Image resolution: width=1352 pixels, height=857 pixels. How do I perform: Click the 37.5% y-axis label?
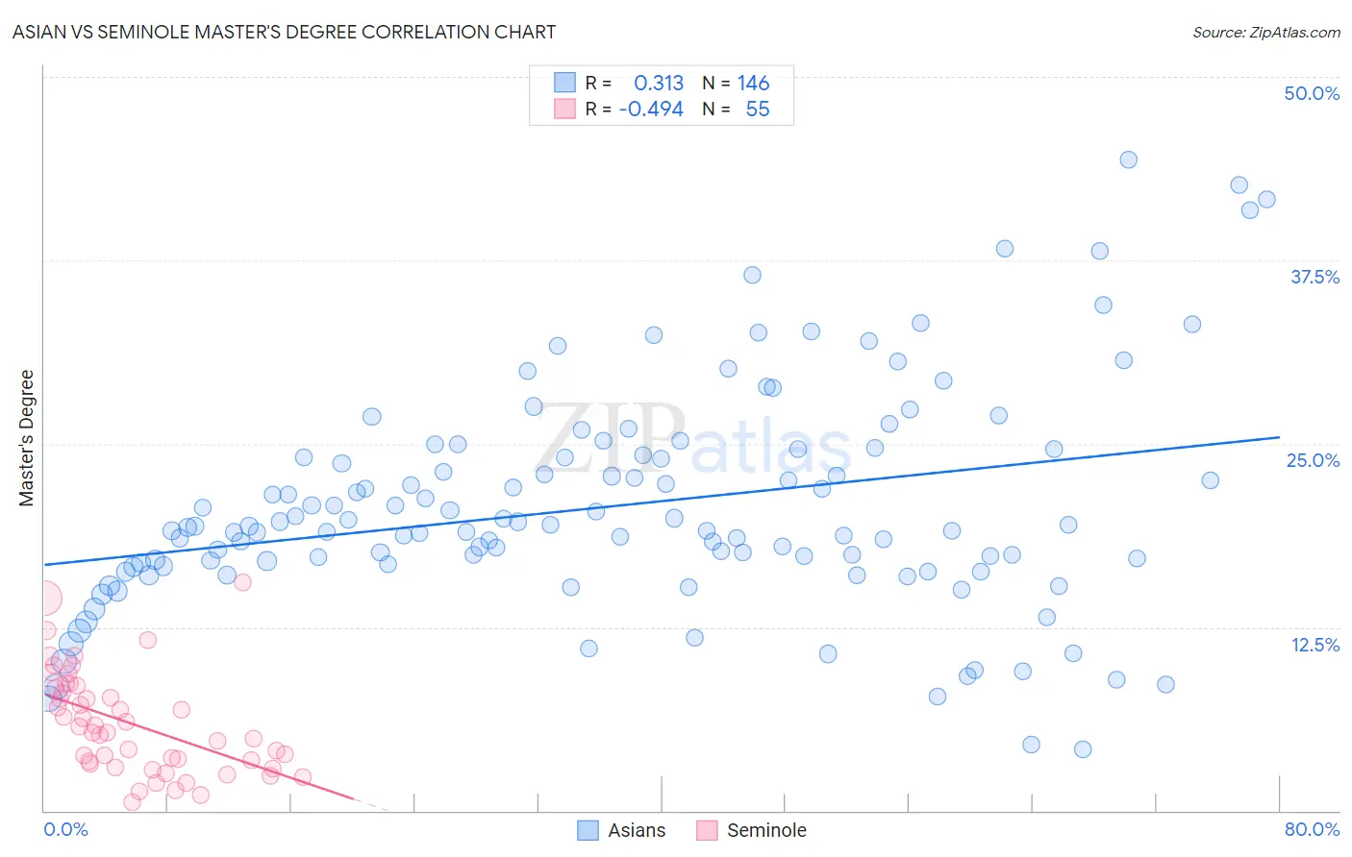pos(1314,277)
